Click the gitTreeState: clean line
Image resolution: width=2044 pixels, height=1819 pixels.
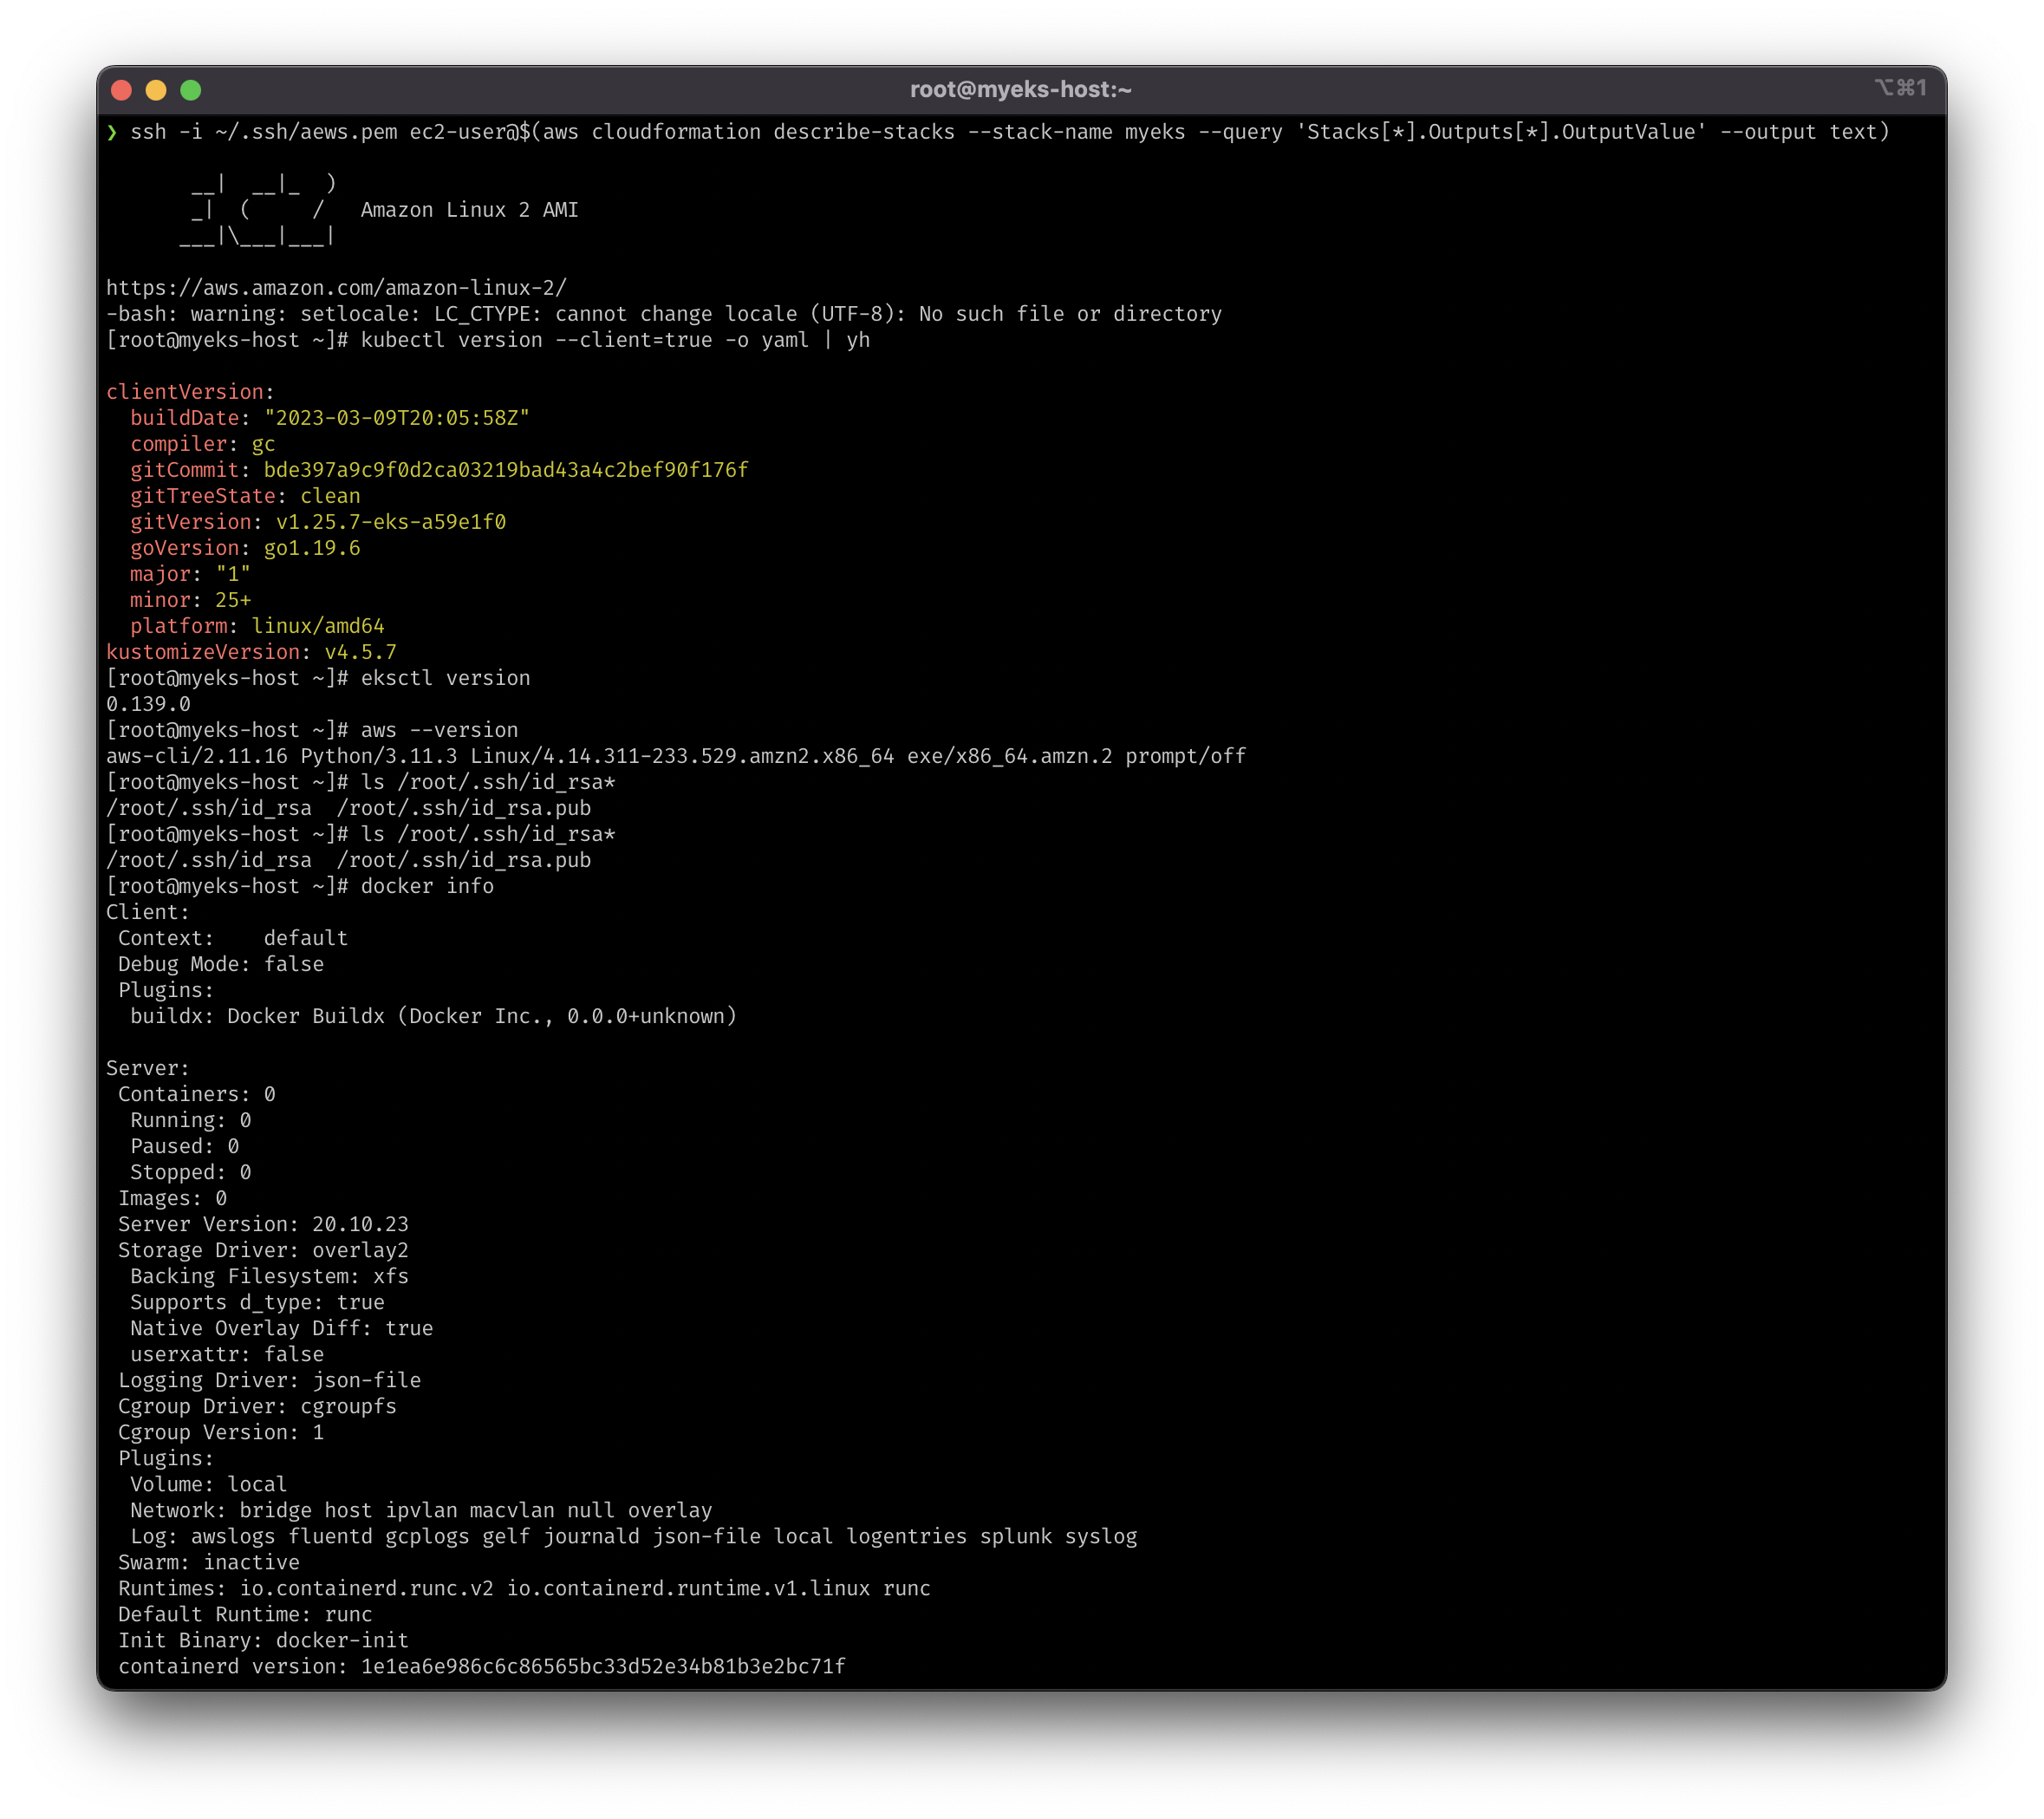pyautogui.click(x=245, y=496)
